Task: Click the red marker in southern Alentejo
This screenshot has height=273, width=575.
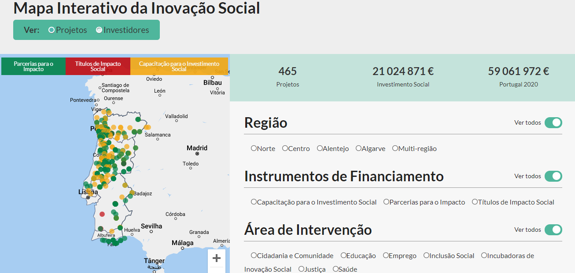Action: [102, 214]
